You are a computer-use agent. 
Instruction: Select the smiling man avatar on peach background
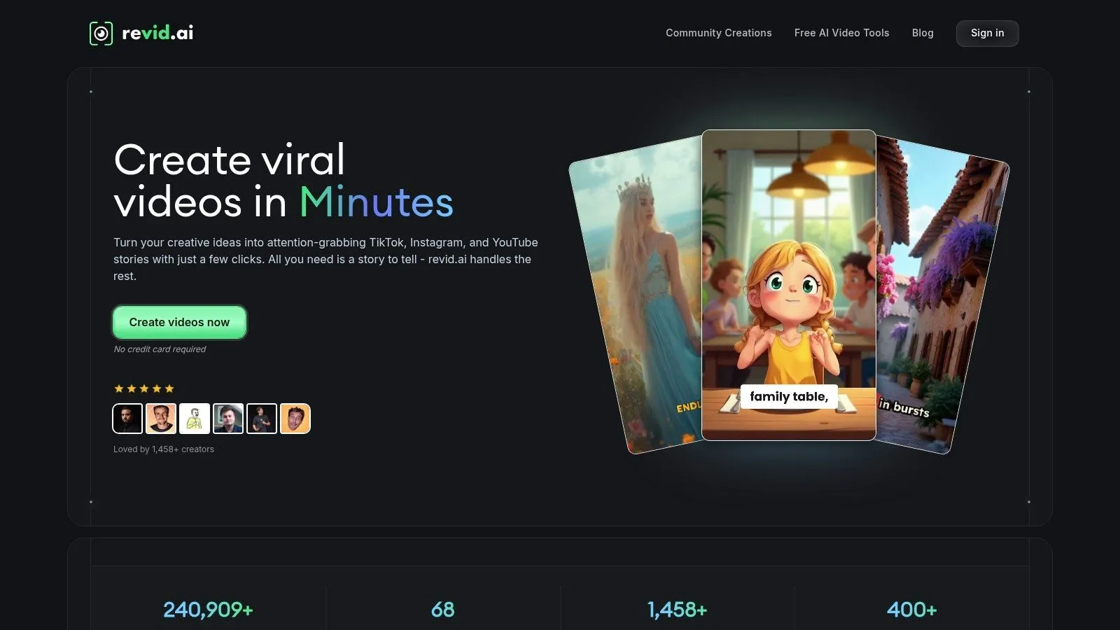pos(161,419)
